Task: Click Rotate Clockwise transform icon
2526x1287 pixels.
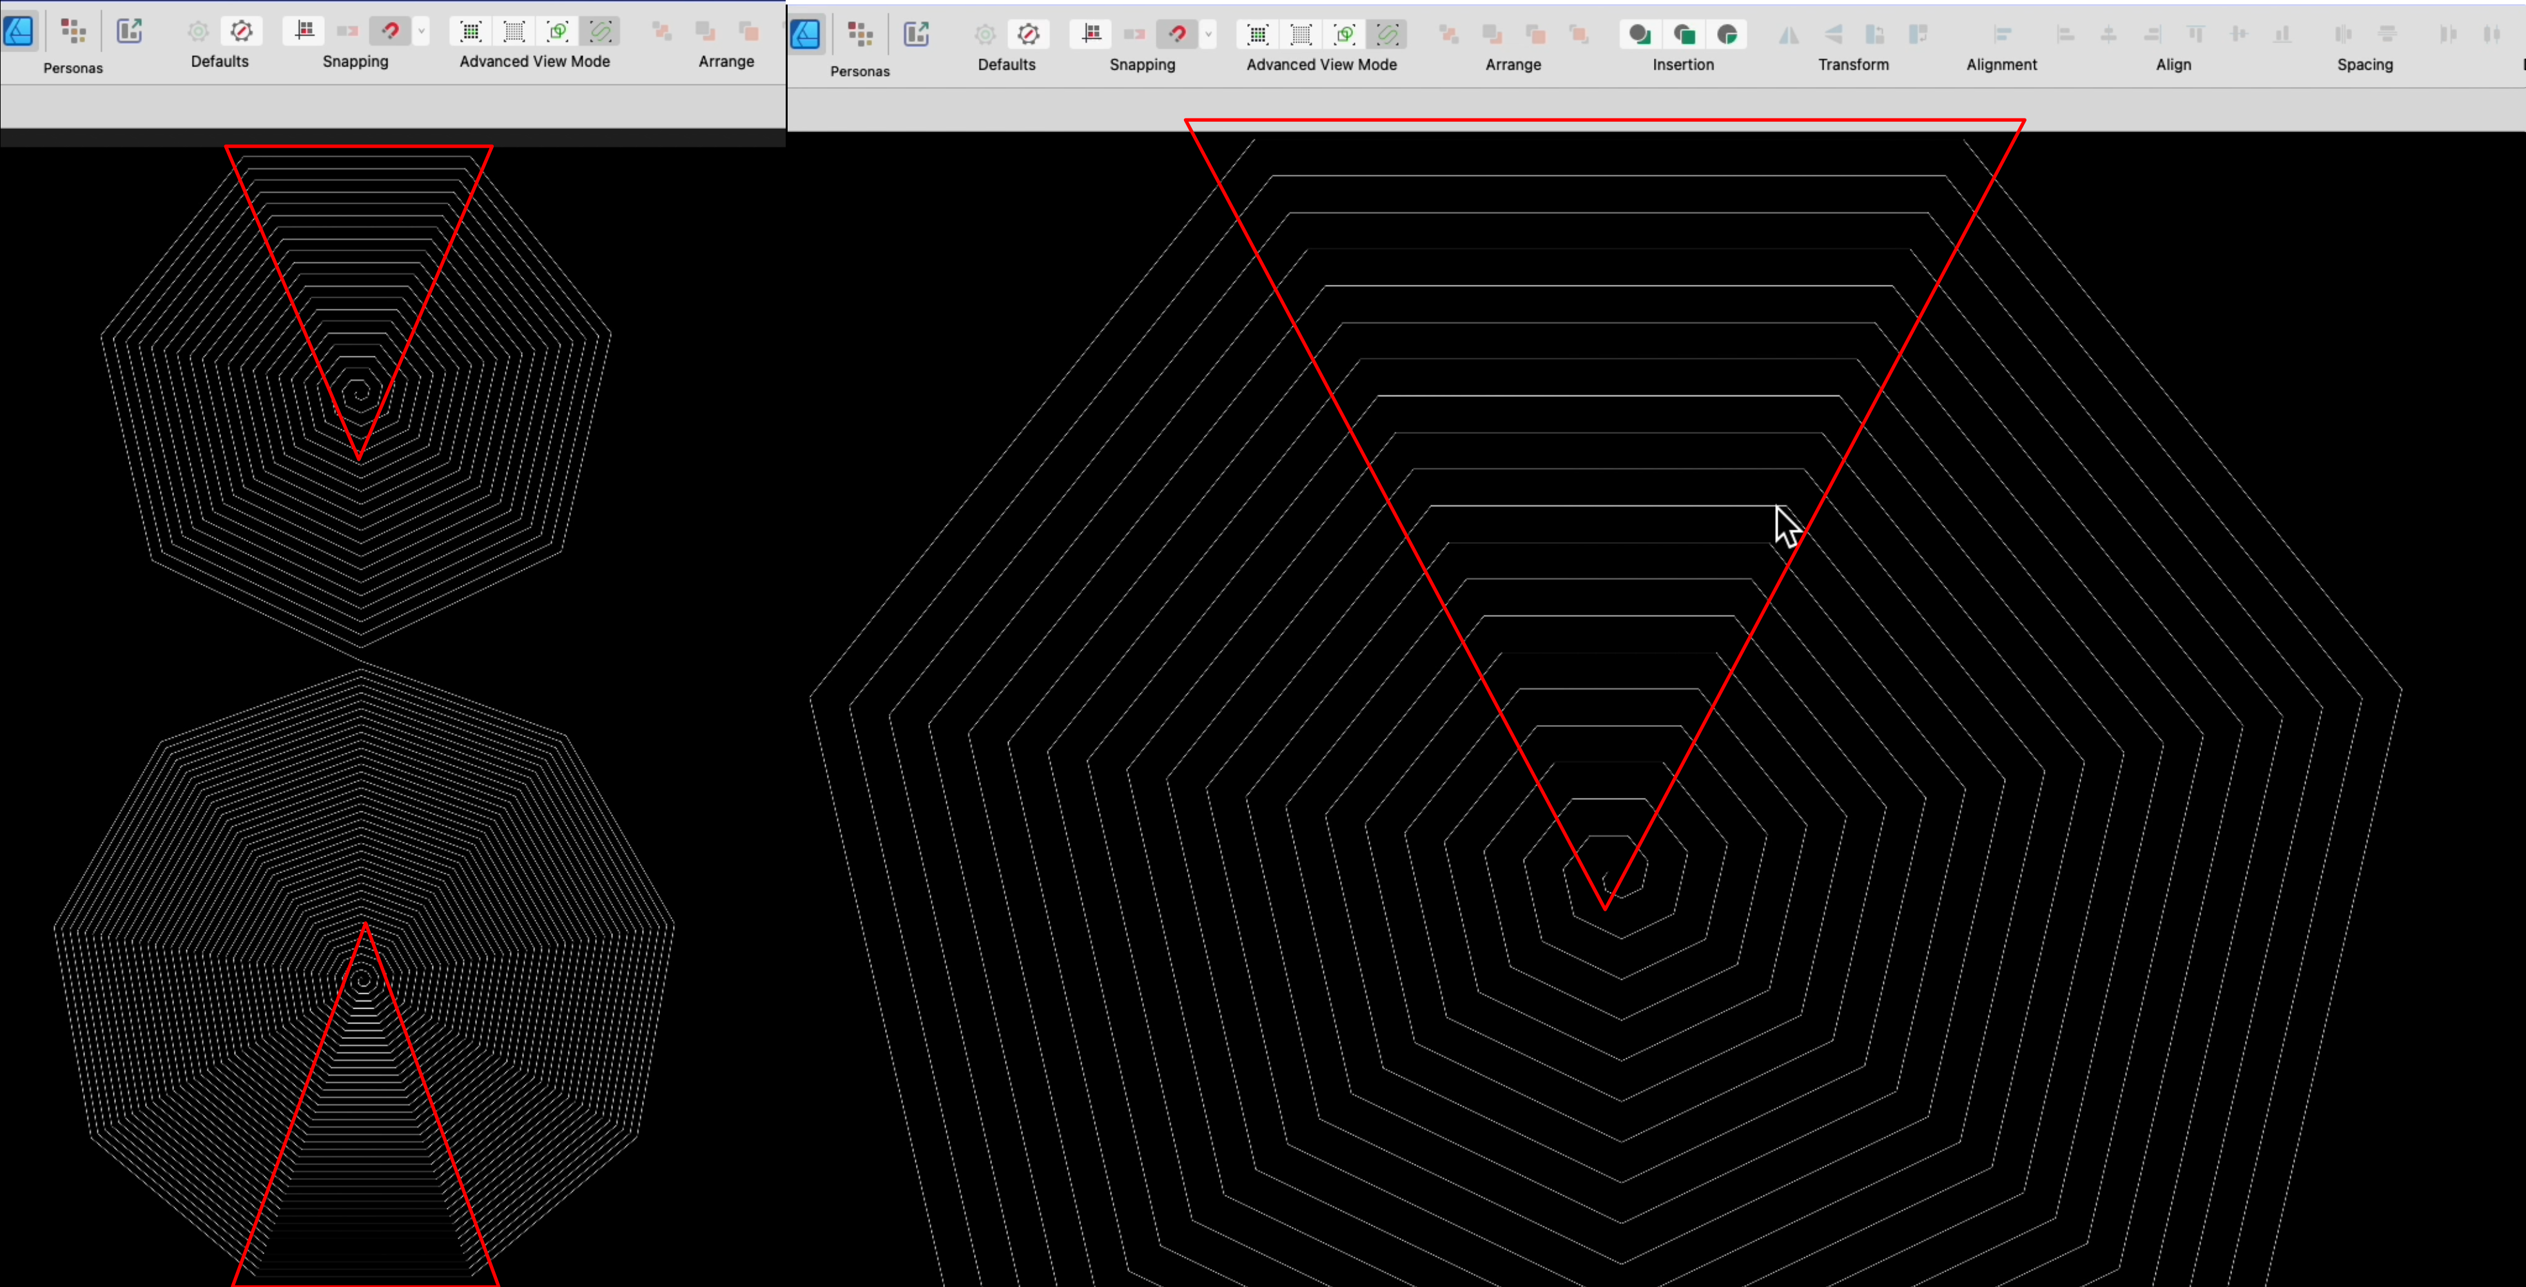Action: click(x=1918, y=34)
